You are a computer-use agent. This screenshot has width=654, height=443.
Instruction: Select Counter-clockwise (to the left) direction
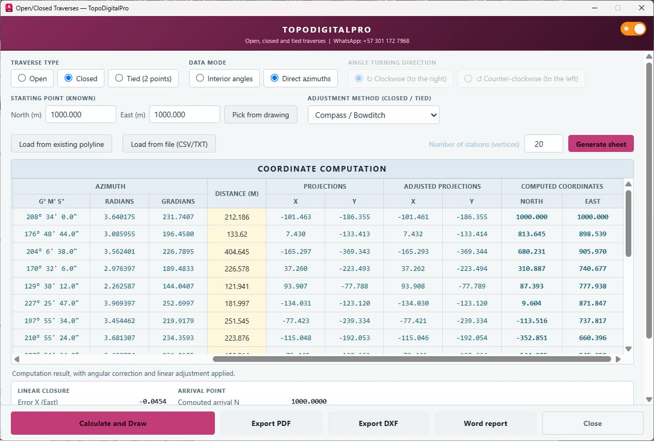click(x=521, y=79)
